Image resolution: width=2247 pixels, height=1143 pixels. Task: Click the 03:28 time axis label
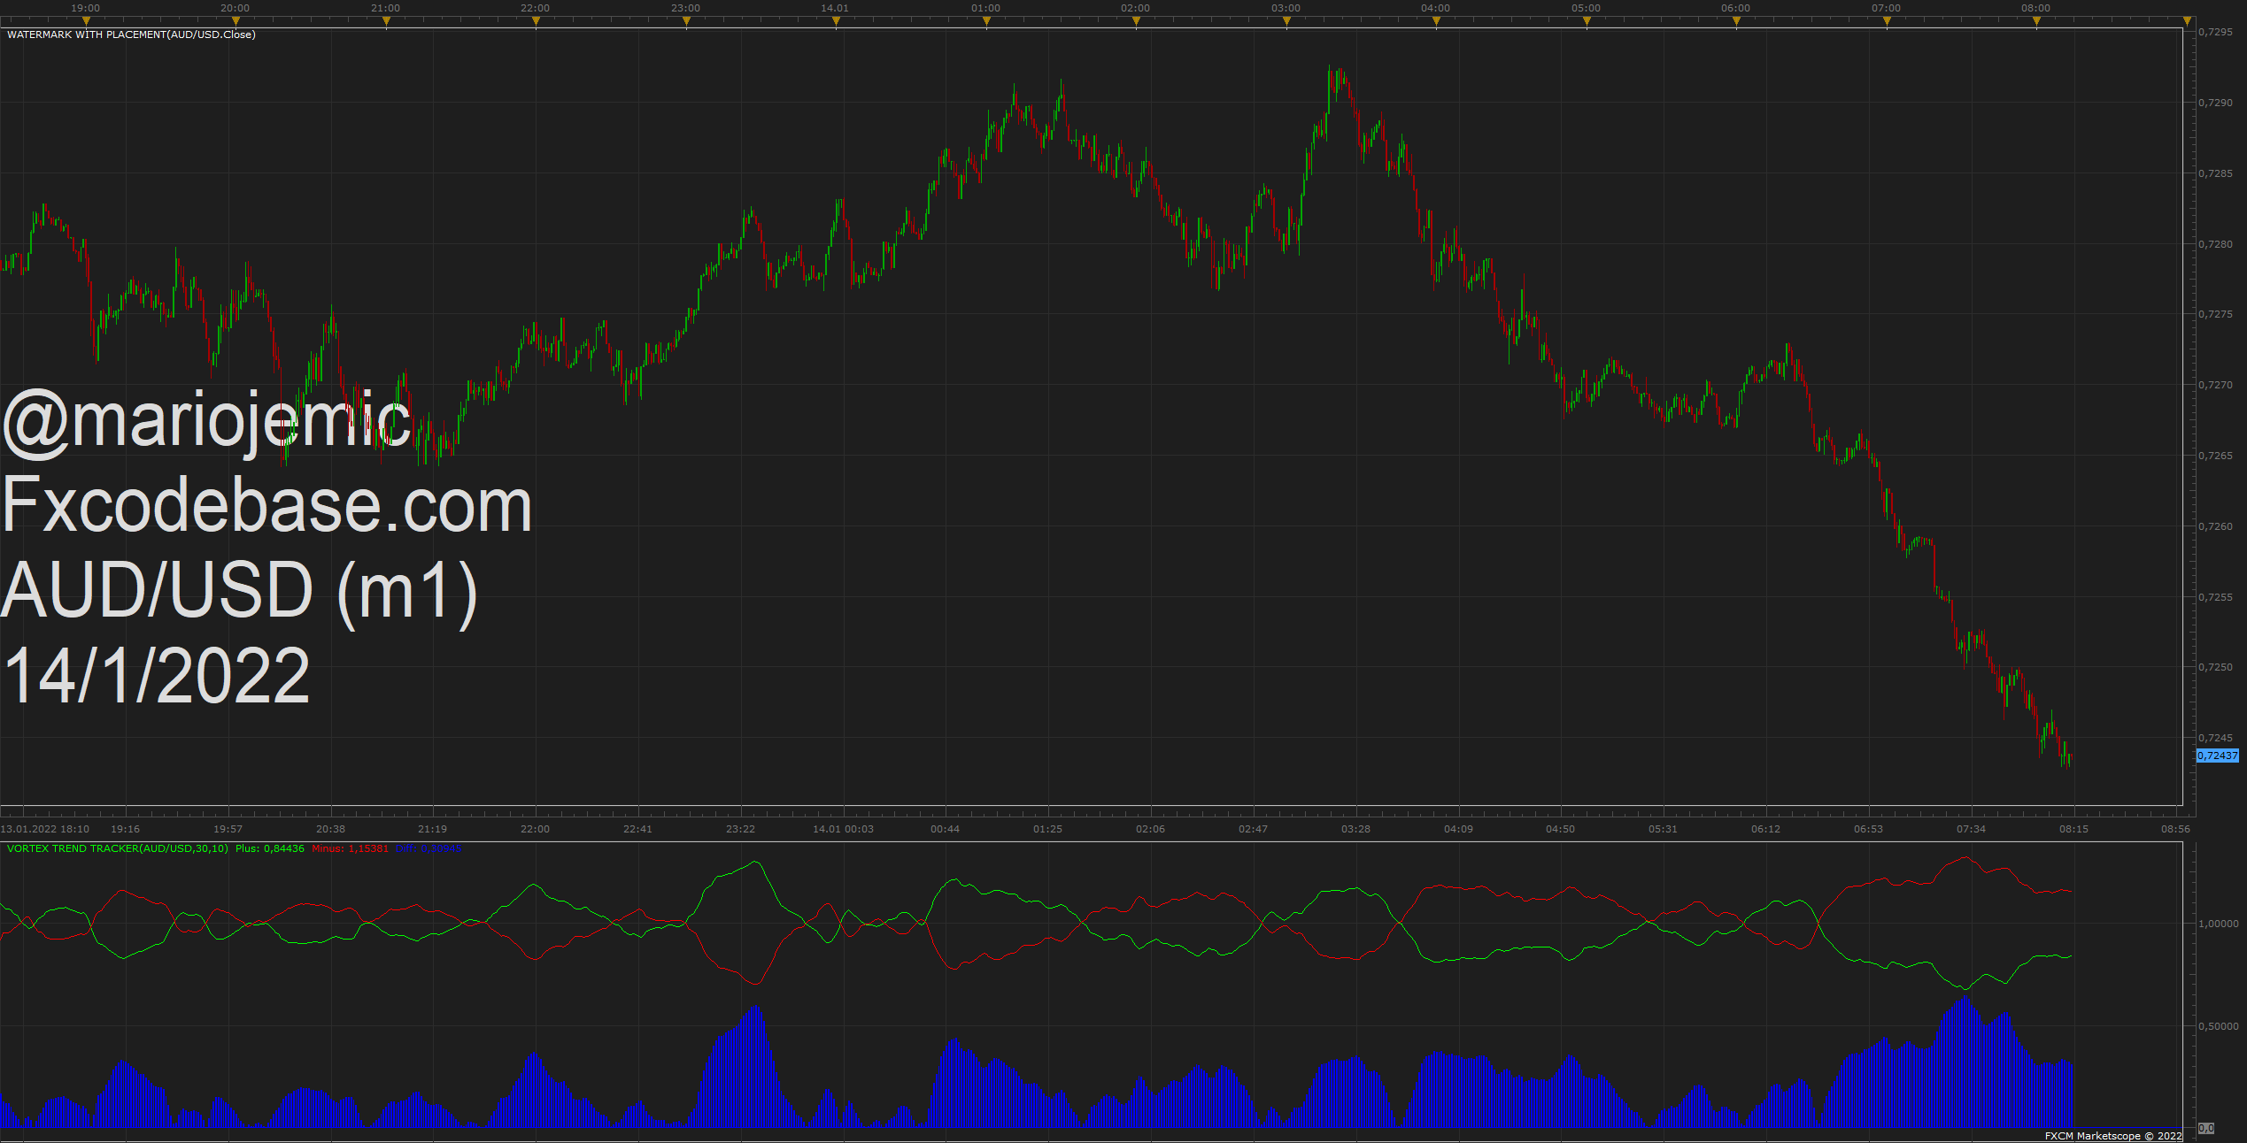(x=1356, y=829)
